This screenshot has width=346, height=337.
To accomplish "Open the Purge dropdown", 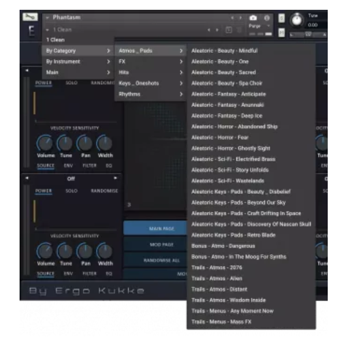I will (259, 26).
